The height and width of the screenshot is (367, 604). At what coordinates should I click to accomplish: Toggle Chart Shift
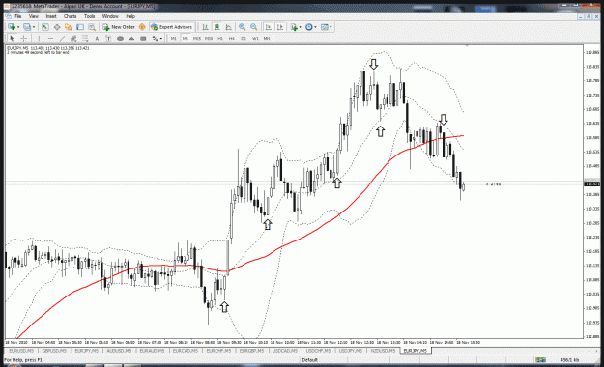coord(280,27)
